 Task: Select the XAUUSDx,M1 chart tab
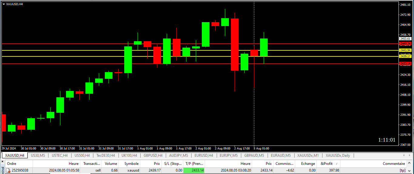click(x=308, y=156)
